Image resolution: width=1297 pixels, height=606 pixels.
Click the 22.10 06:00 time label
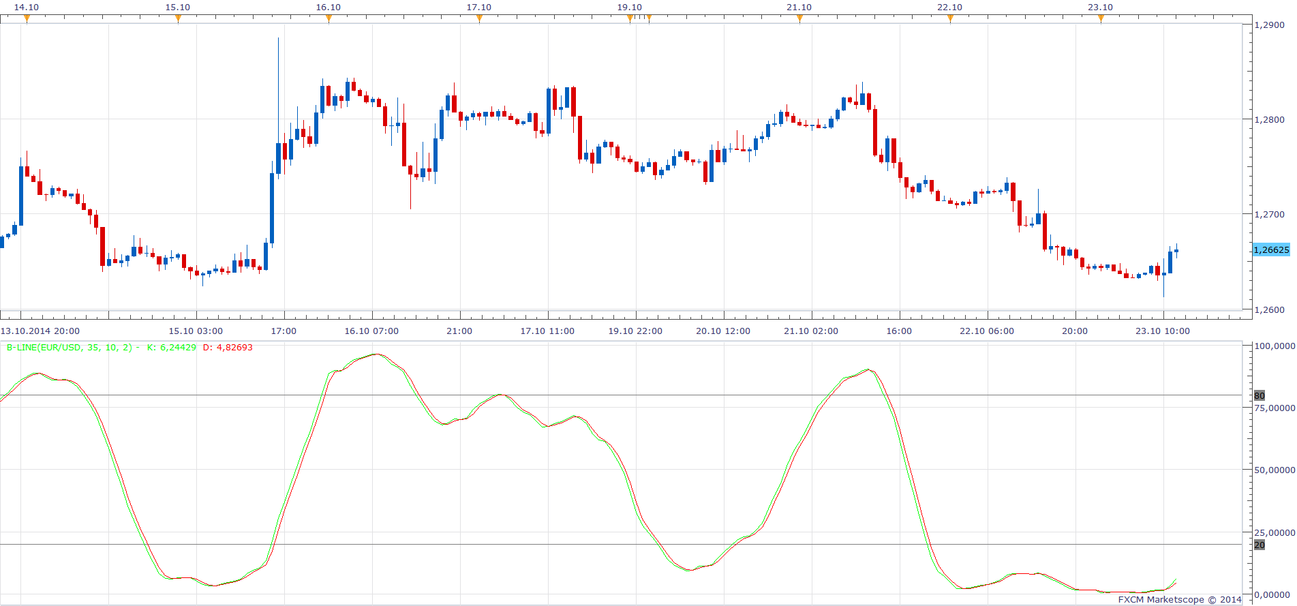pyautogui.click(x=987, y=331)
